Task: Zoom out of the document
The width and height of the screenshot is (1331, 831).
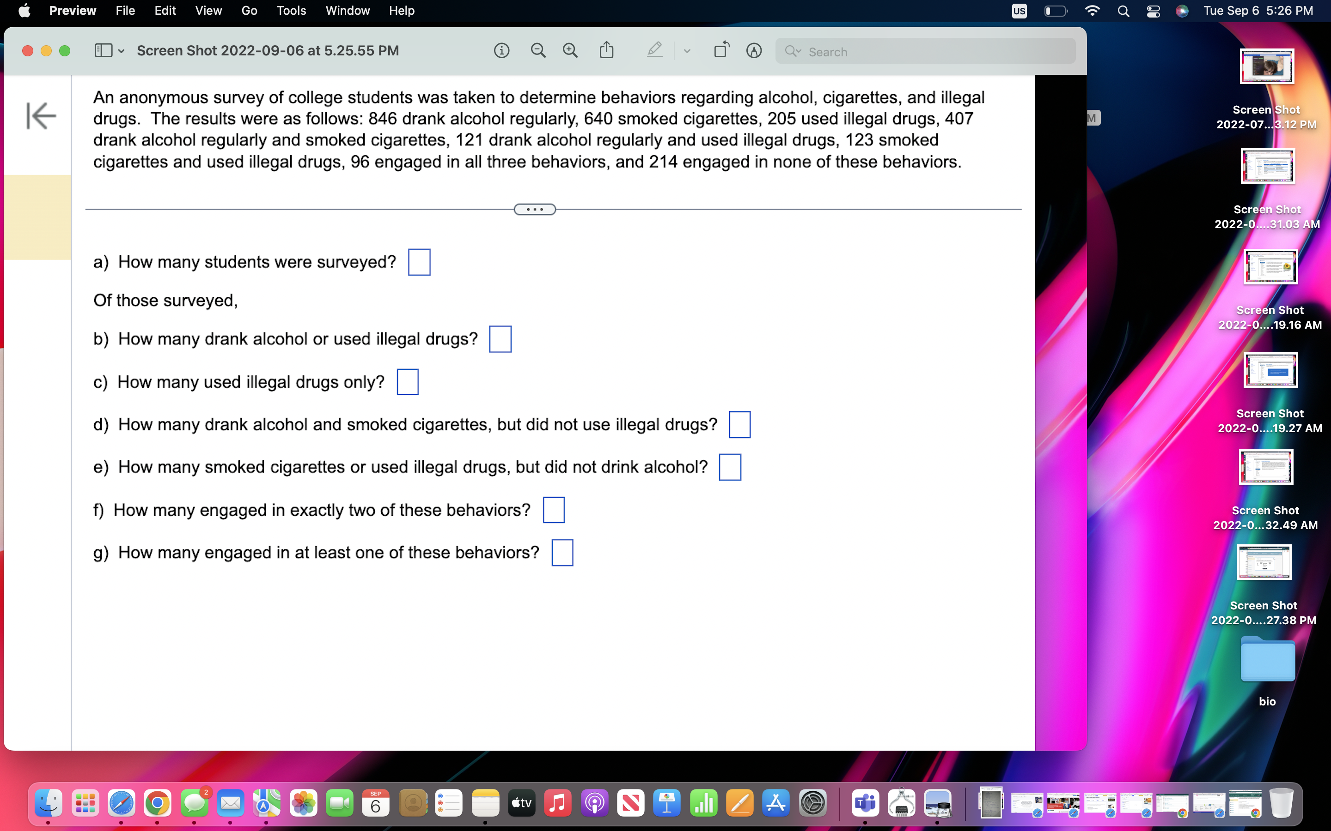Action: 538,50
